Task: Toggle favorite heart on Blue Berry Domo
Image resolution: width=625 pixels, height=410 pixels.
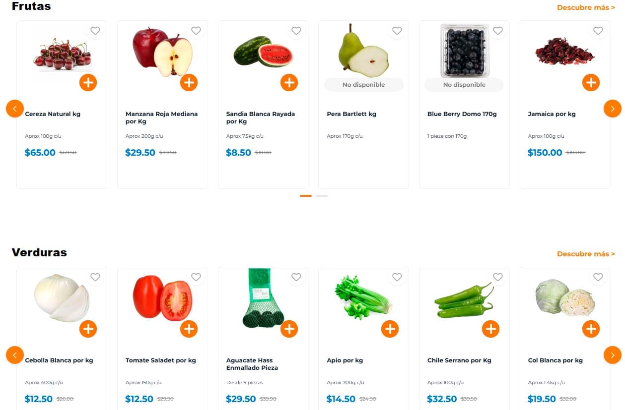Action: tap(497, 31)
